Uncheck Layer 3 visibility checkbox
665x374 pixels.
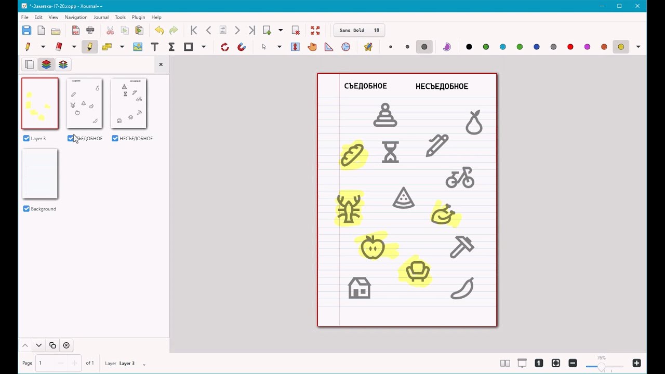click(26, 138)
